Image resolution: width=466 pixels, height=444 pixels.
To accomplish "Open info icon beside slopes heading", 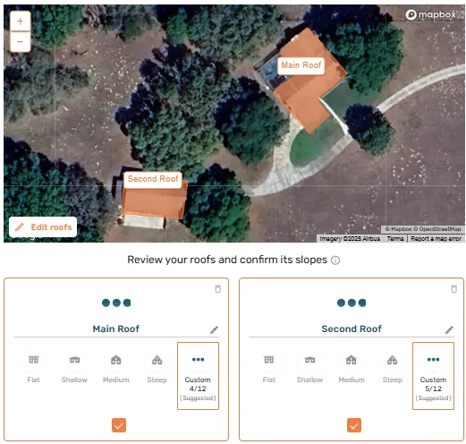I will click(x=335, y=260).
